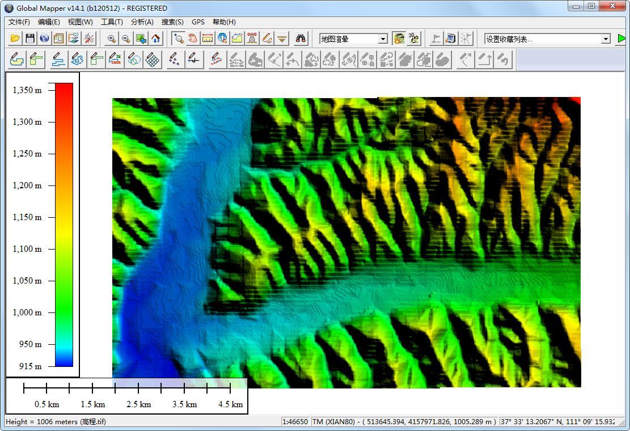Click the Home full view house icon
This screenshot has height=431, width=630.
(x=156, y=39)
